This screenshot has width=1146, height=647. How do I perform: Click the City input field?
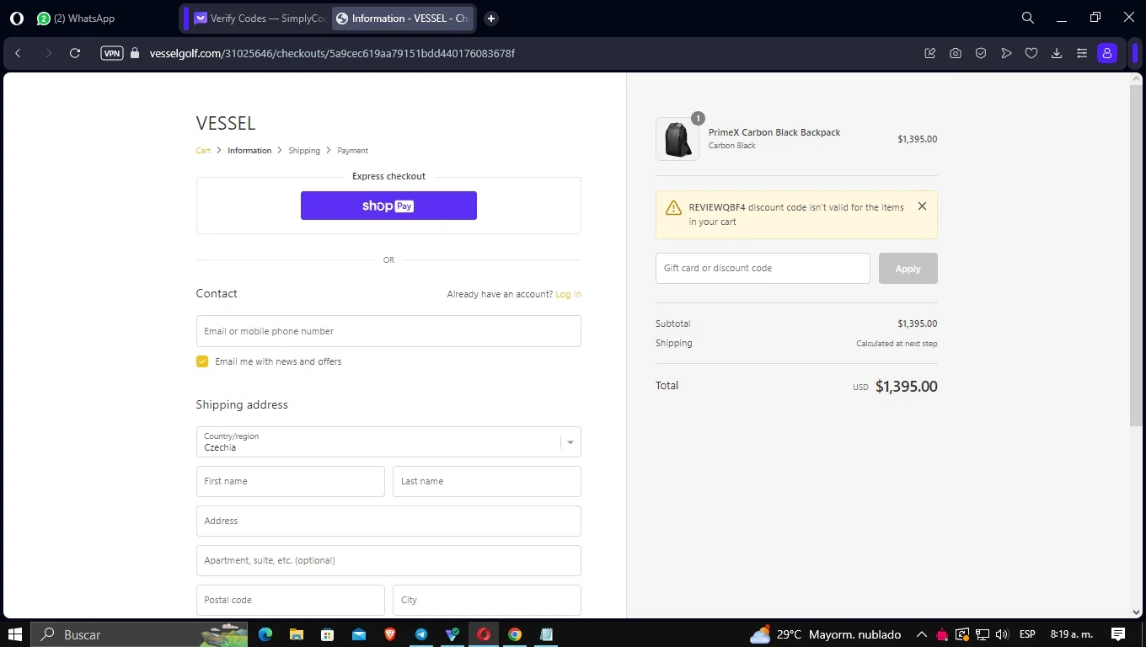487,601
